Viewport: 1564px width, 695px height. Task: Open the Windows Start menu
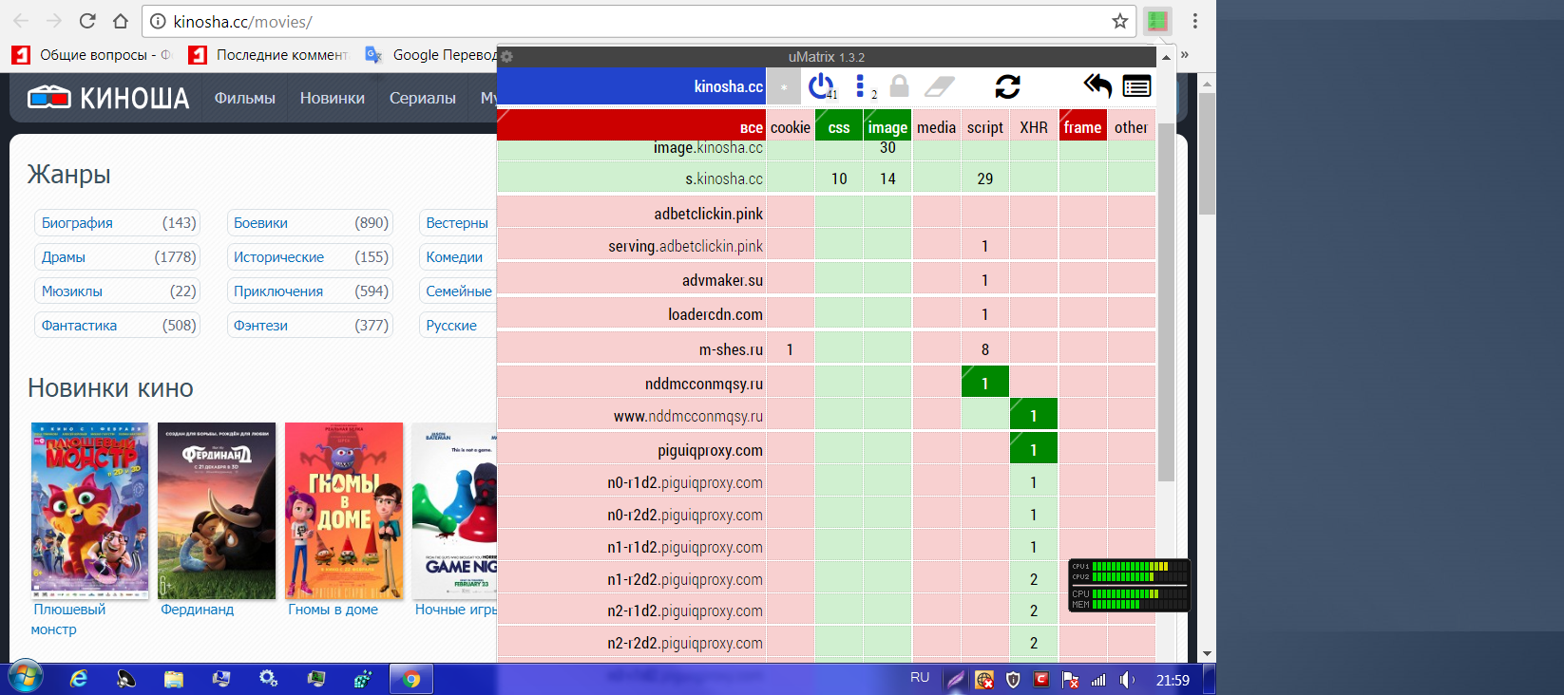click(x=25, y=679)
